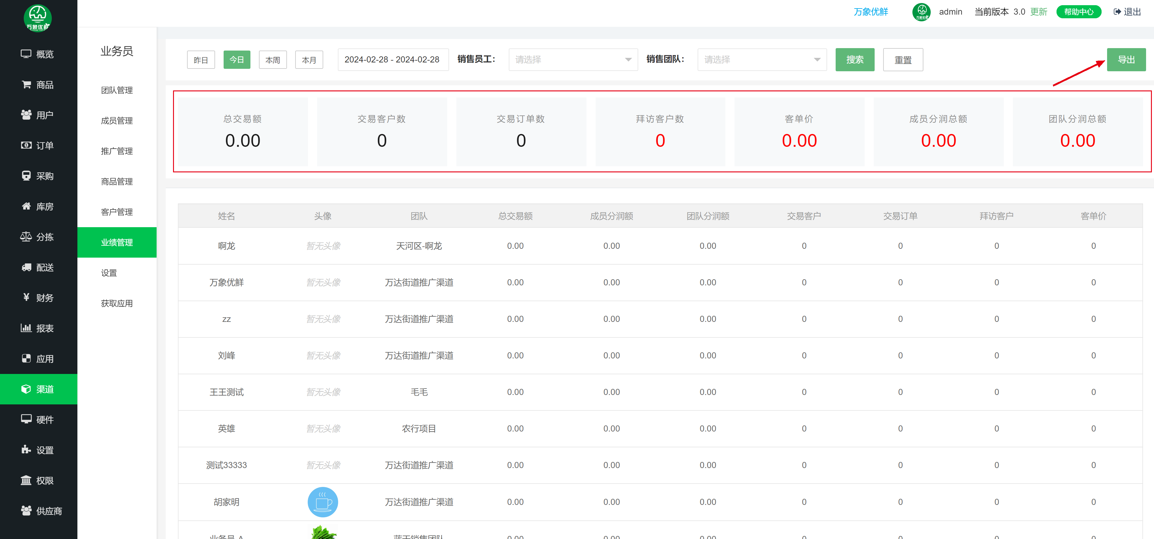Click the 配送 truck icon

[x=26, y=267]
